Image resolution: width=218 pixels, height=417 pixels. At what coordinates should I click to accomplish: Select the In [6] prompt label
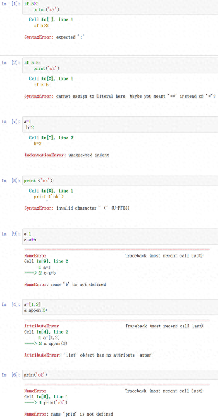11,375
